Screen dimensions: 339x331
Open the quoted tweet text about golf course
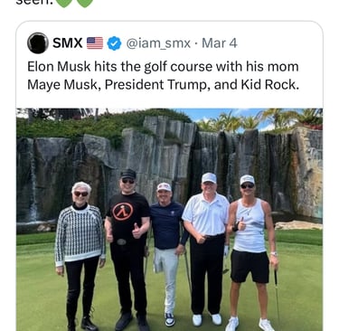pos(163,76)
